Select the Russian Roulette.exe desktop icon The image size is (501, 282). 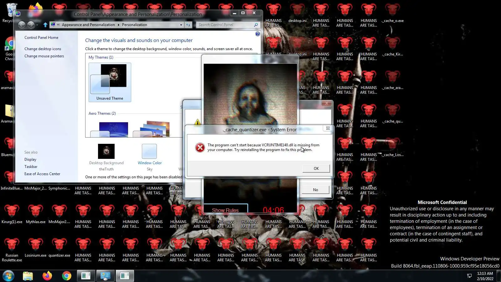pos(12,250)
